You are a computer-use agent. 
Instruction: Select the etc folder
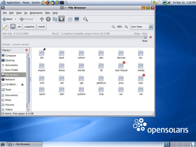click(140, 55)
